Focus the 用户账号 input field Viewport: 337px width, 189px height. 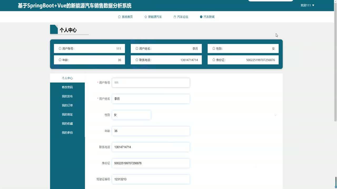(x=151, y=83)
